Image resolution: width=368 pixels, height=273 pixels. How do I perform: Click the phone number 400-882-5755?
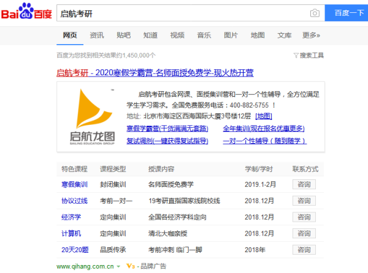(x=249, y=105)
